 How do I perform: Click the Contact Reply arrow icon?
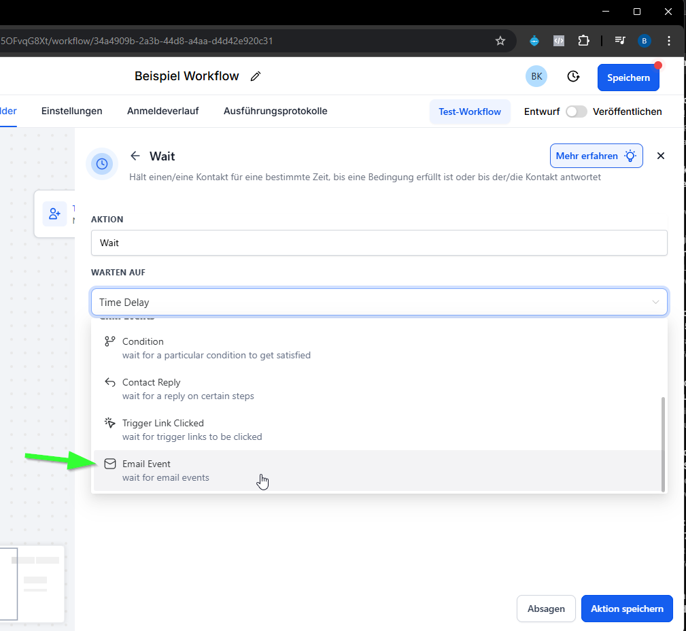pos(110,382)
